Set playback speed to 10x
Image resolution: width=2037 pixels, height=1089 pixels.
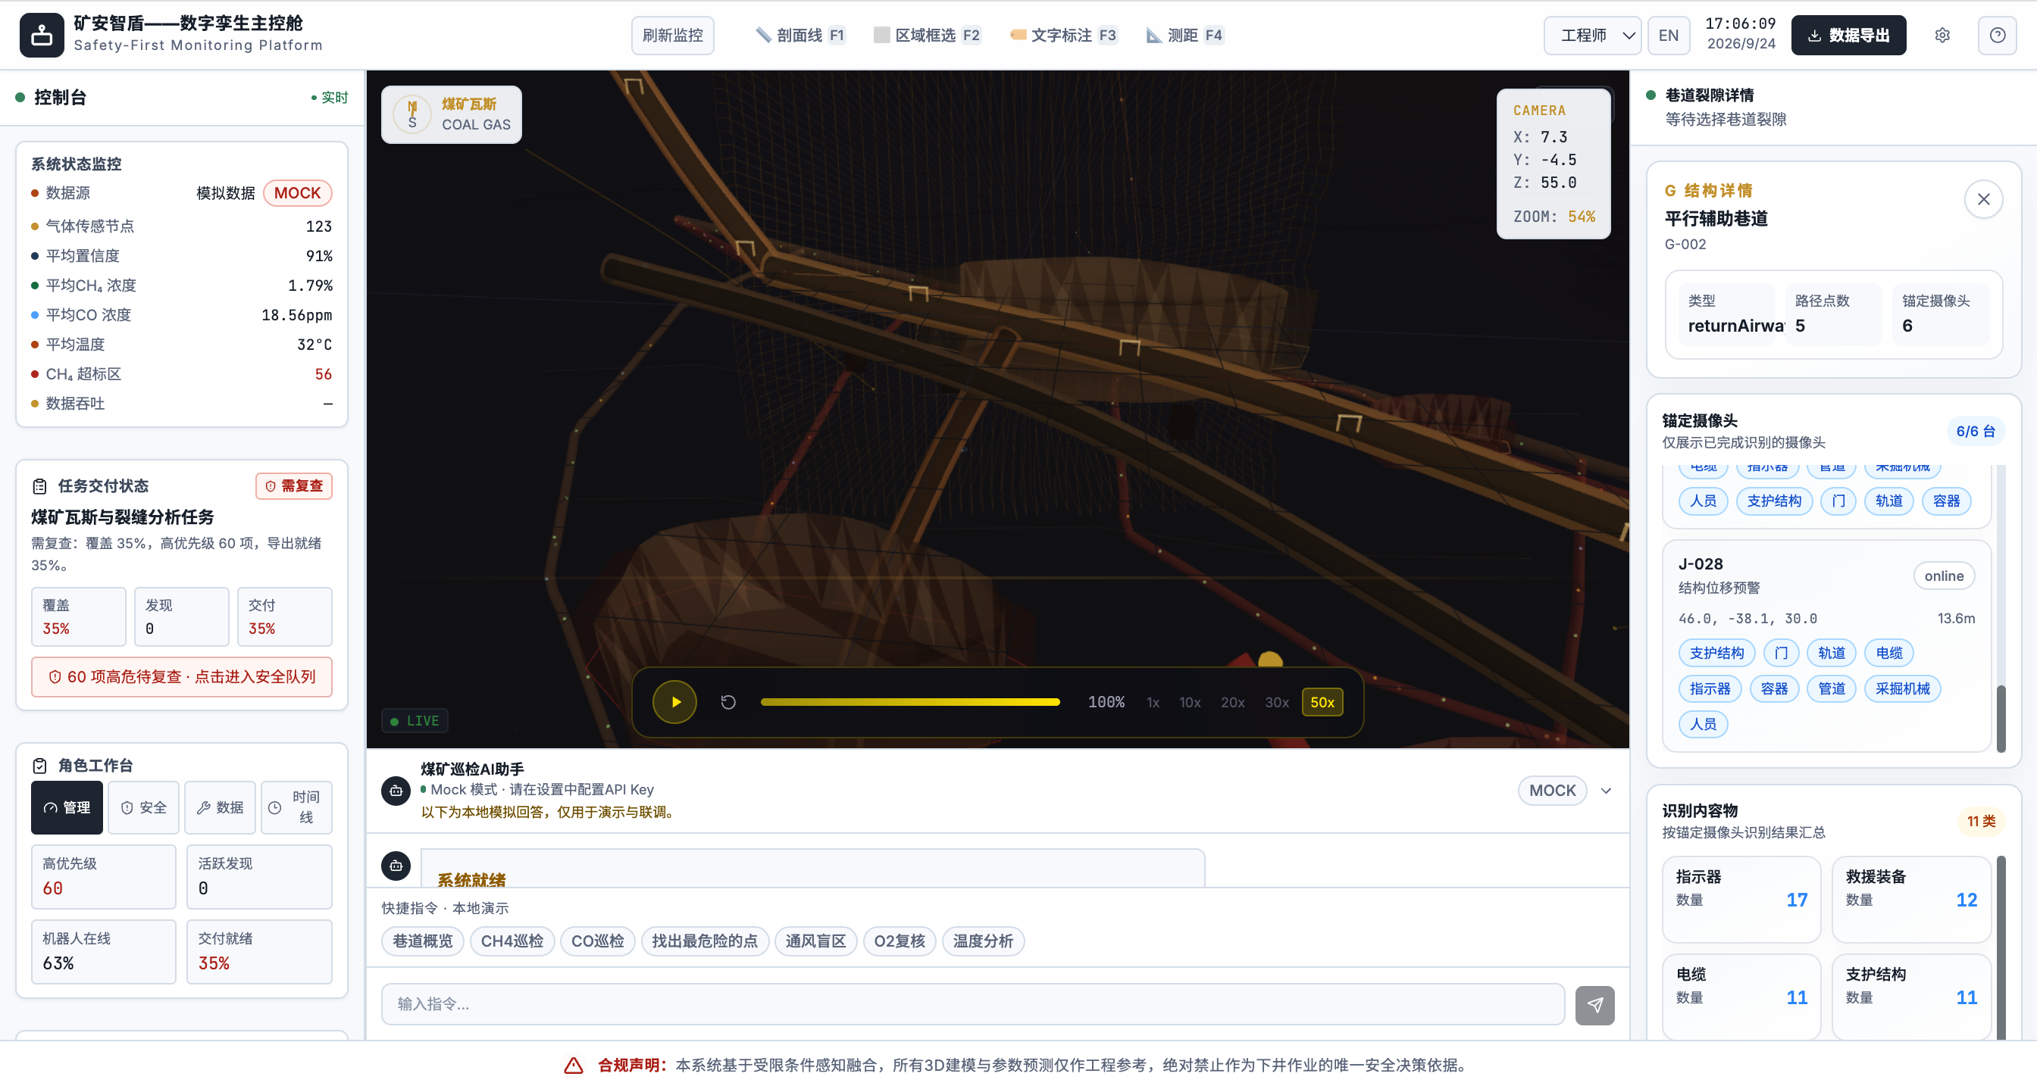pyautogui.click(x=1189, y=703)
